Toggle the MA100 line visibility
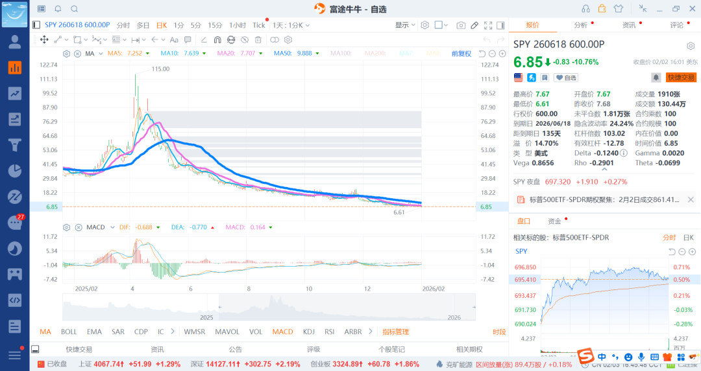701x371 pixels. pos(341,54)
